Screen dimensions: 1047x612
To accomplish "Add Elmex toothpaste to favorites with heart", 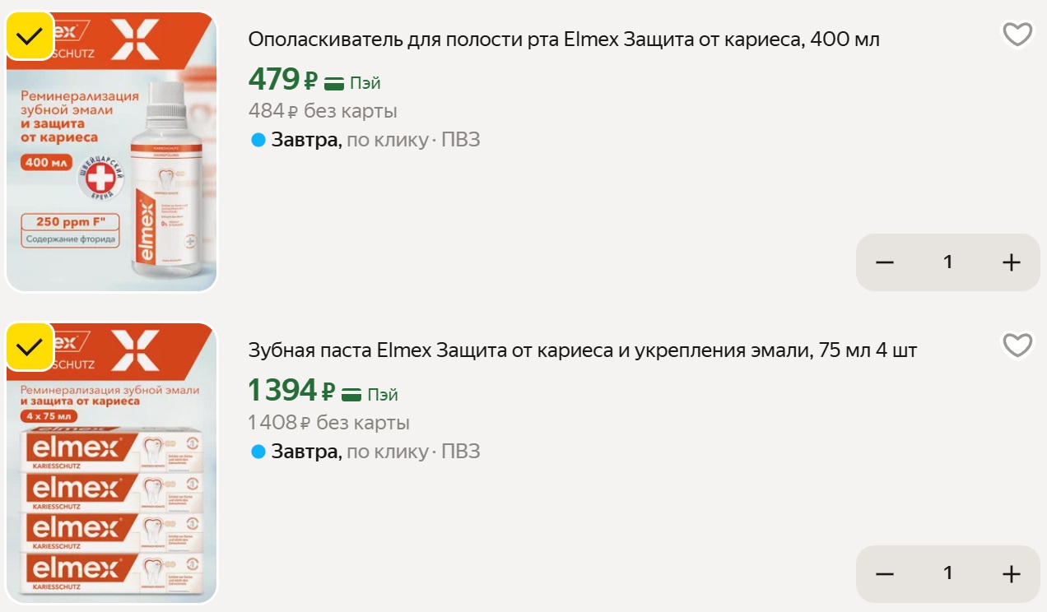I will (1017, 345).
